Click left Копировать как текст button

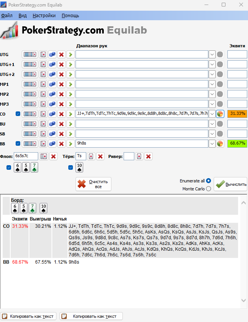pos(29,316)
